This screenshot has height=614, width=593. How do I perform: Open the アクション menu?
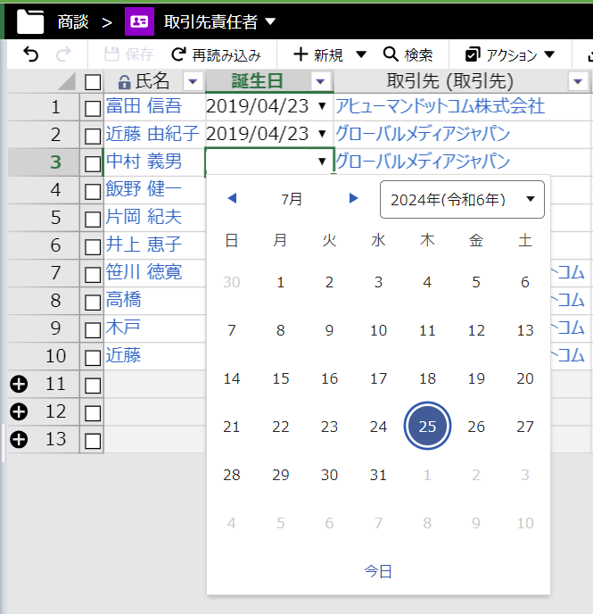coord(511,55)
